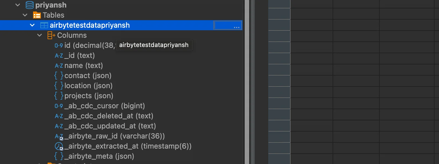Collapse the Tables folder node

tap(25, 15)
